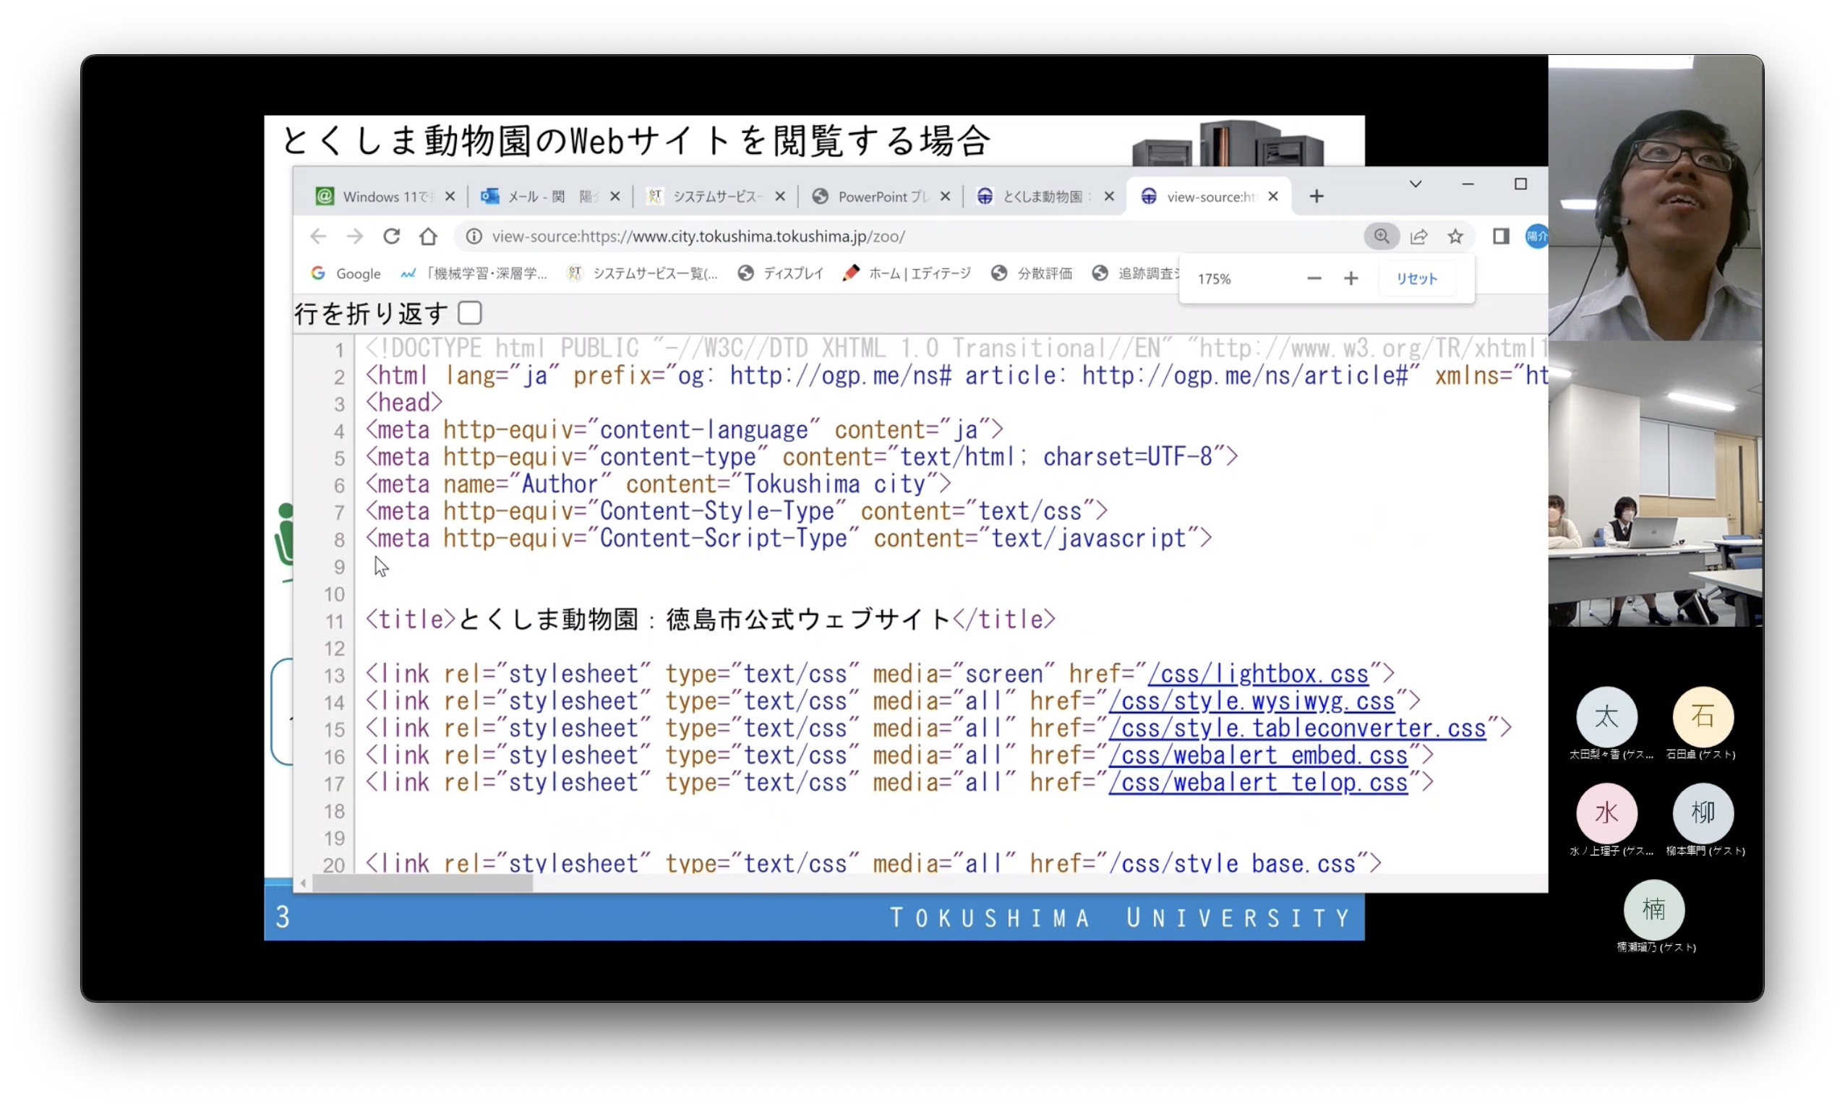Open a new tab with plus button
This screenshot has width=1845, height=1109.
(1315, 196)
